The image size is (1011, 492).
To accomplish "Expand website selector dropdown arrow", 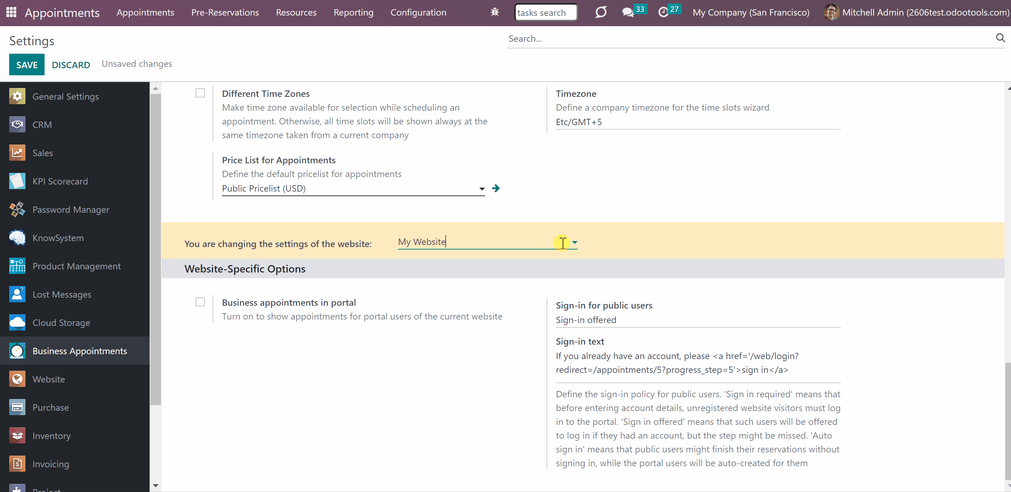I will point(574,242).
